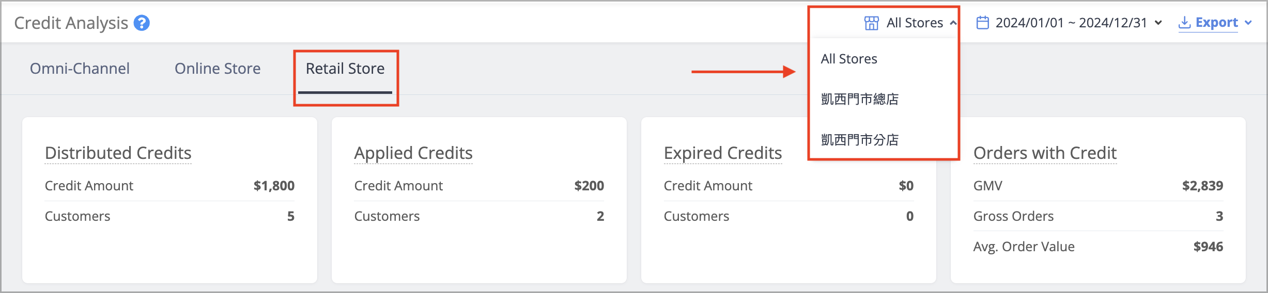Click the blue help question mark icon
Screen dimensions: 1268x293
pyautogui.click(x=142, y=23)
